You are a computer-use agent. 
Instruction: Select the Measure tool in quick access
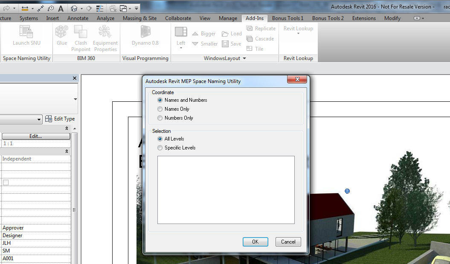point(25,9)
